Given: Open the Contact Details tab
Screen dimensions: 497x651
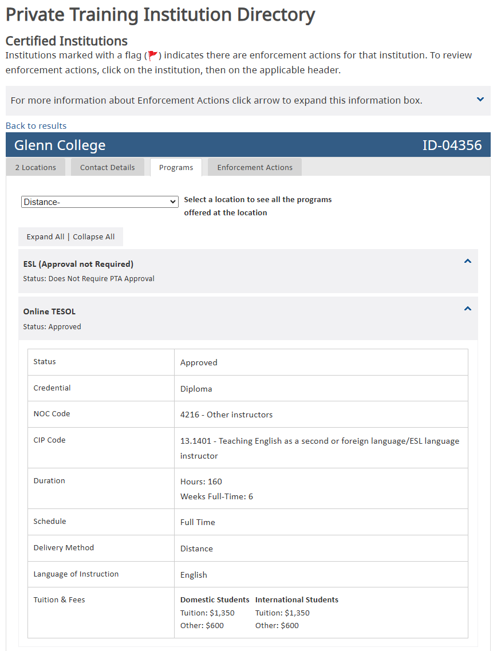Looking at the screenshot, I should 108,168.
